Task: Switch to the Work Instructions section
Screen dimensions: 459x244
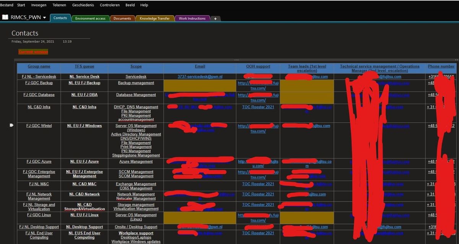Action: (x=193, y=18)
